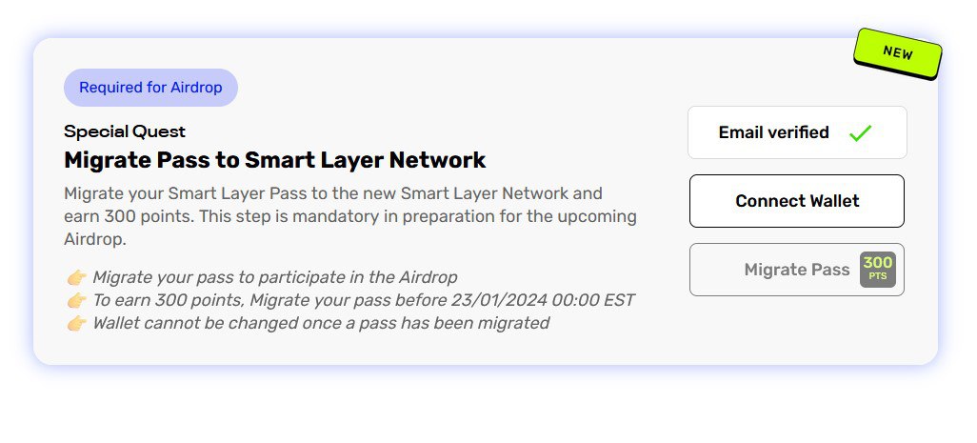
Task: Click the green NEW badge
Action: (898, 53)
